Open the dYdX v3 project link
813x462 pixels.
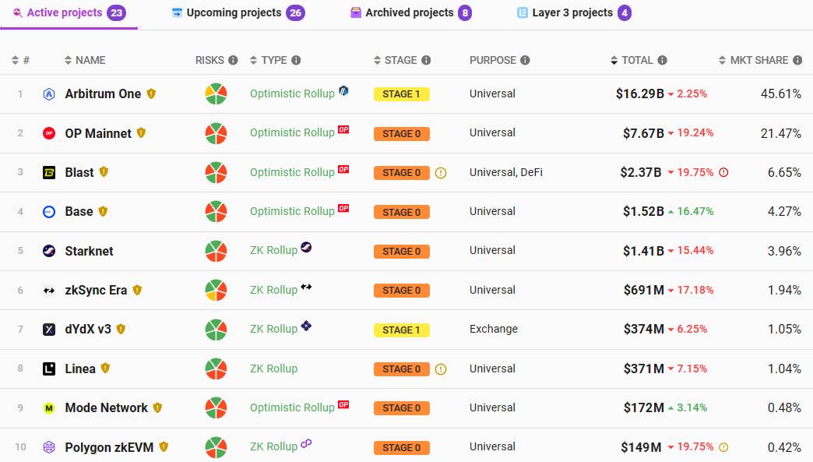(88, 330)
